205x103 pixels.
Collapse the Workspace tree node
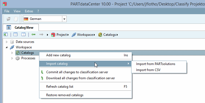[7, 47]
